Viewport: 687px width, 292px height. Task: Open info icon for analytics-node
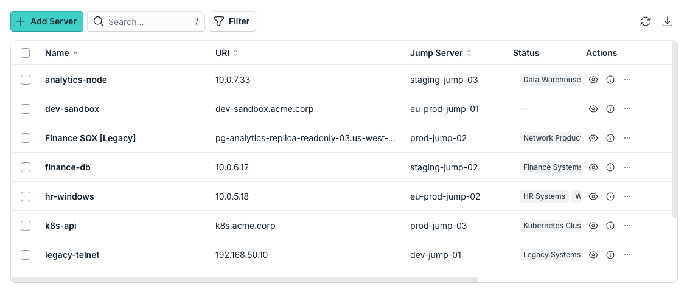(610, 80)
